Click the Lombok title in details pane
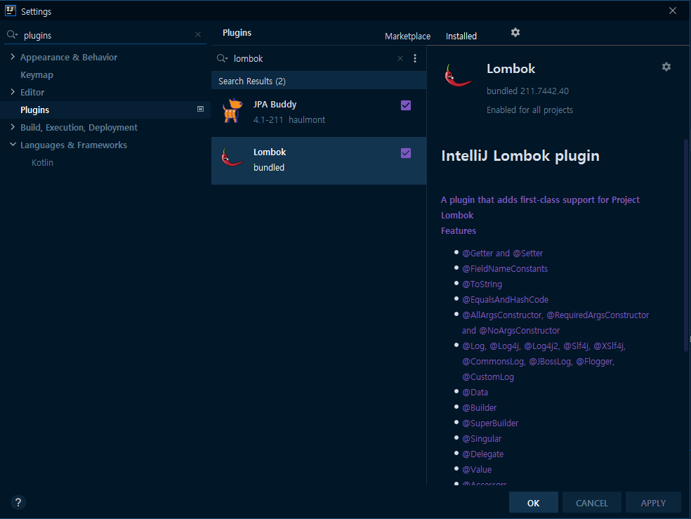This screenshot has height=519, width=691. [511, 69]
